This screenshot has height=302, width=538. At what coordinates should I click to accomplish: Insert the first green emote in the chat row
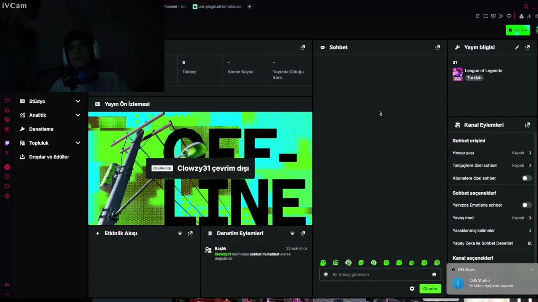coord(323,263)
